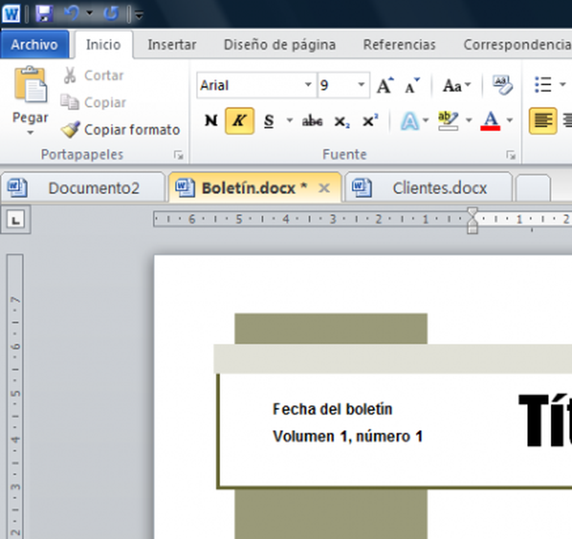
Task: Switch to the Insertar ribbon tab
Action: (x=172, y=44)
